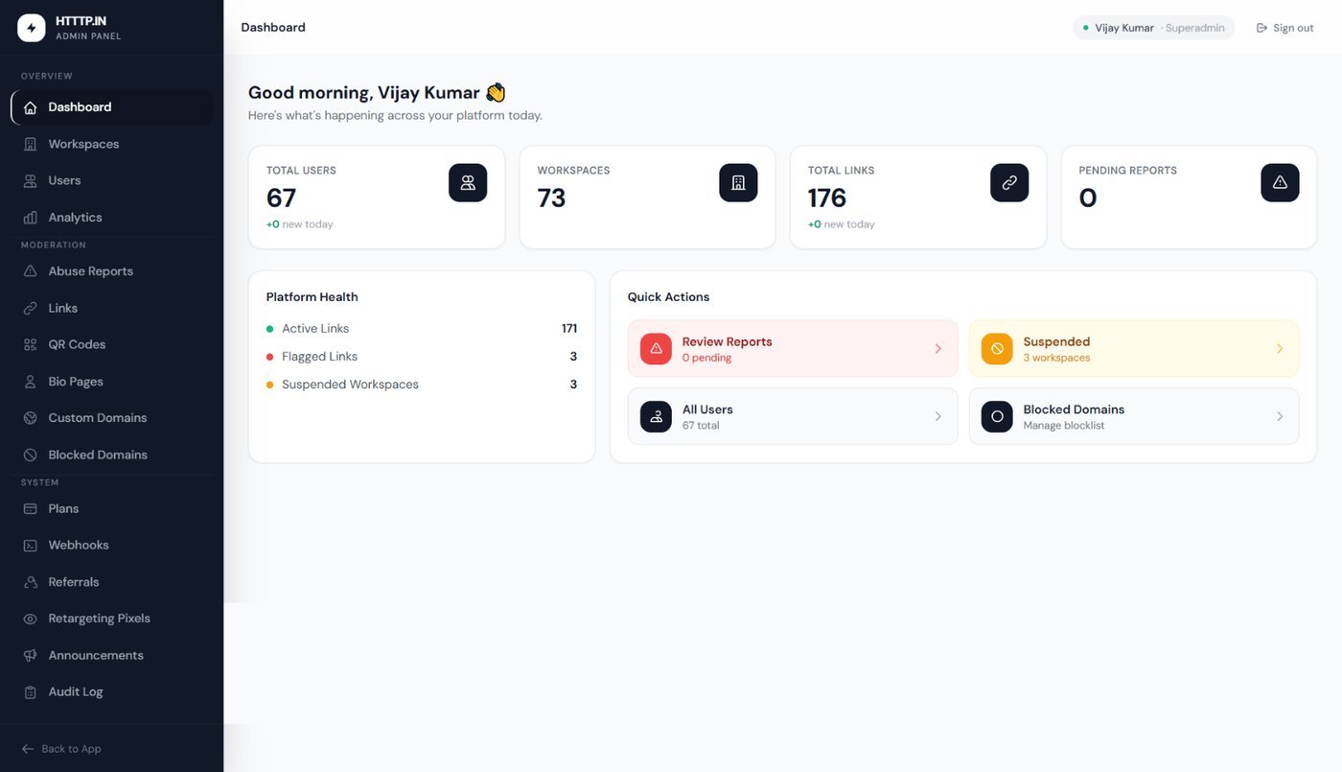The height and width of the screenshot is (772, 1342).
Task: Select Referrals in the sidebar menu
Action: click(112, 582)
